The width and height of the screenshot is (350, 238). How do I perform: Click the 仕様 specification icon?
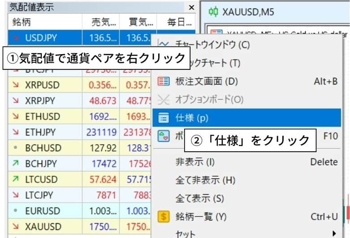coord(164,118)
